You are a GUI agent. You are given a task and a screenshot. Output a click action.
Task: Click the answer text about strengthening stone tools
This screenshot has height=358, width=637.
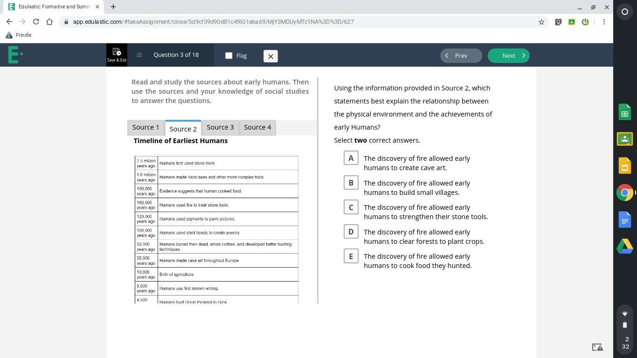click(x=426, y=212)
